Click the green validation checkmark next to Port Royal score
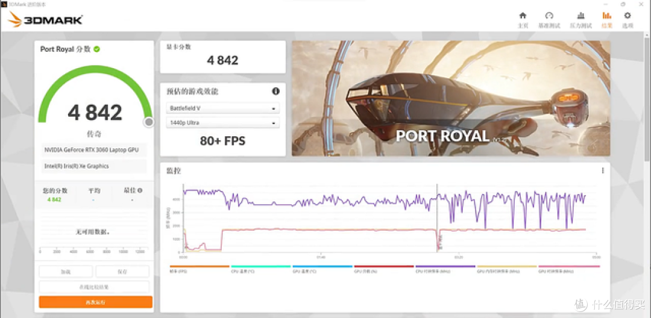 (97, 49)
